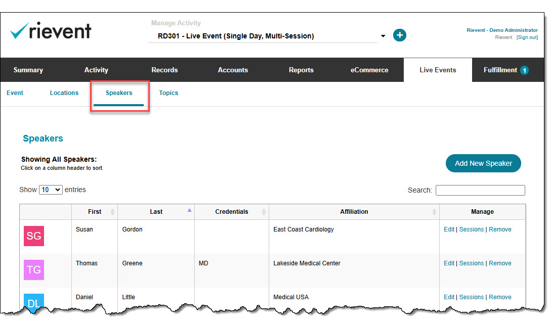
Task: Sort by the First column arrows
Action: pyautogui.click(x=112, y=212)
